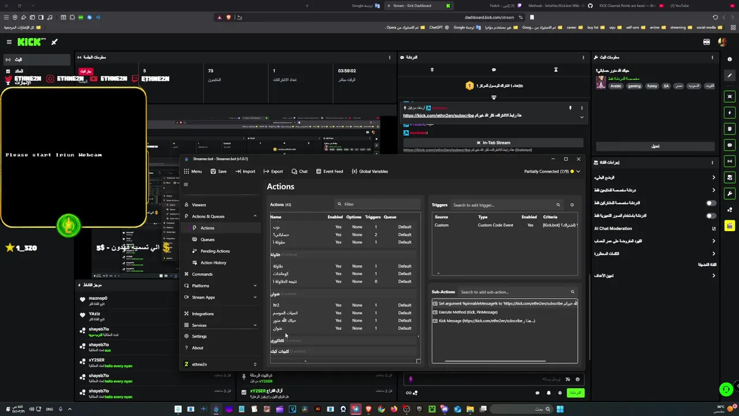Click the pencil edit icon in right rail
739x416 pixels.
coord(730,76)
